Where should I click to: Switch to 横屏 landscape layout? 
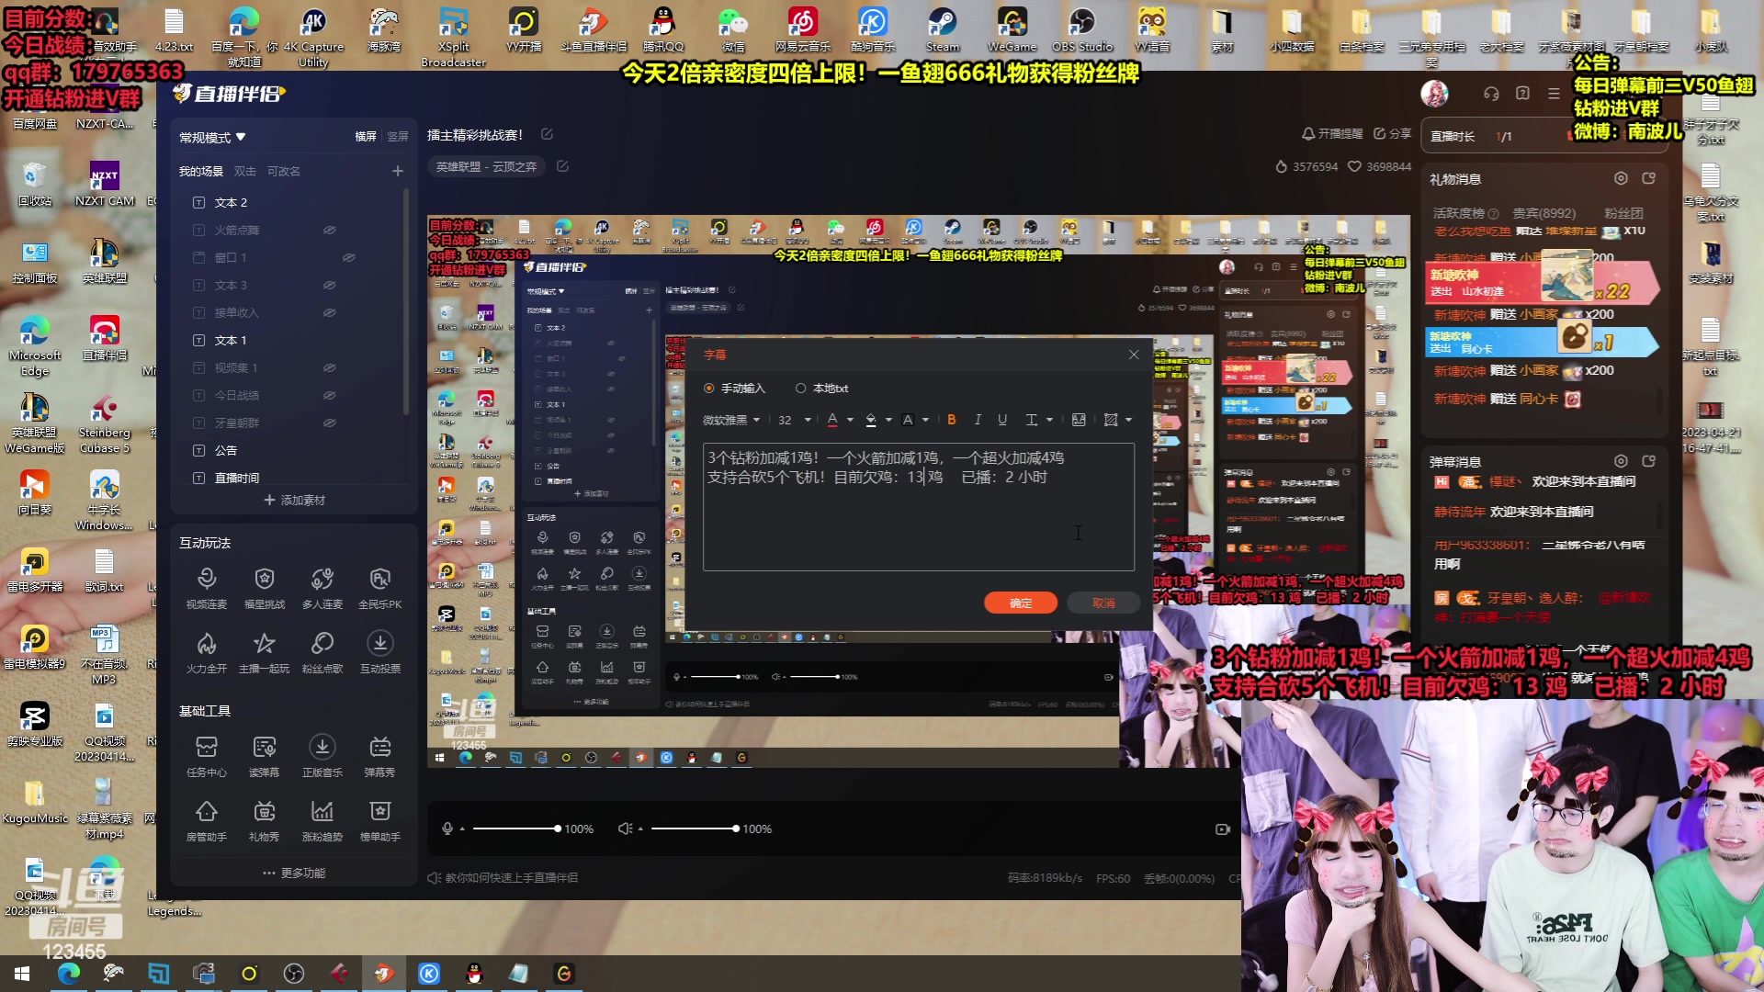(366, 136)
